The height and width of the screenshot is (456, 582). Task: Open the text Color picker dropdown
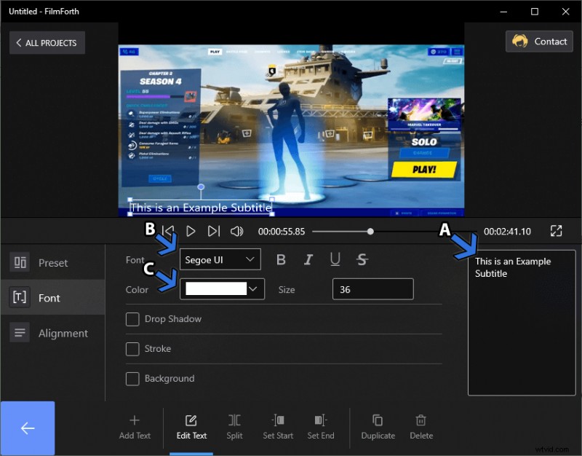tap(222, 289)
